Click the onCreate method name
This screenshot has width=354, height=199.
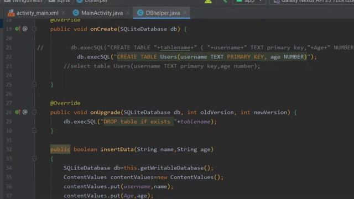coord(103,29)
